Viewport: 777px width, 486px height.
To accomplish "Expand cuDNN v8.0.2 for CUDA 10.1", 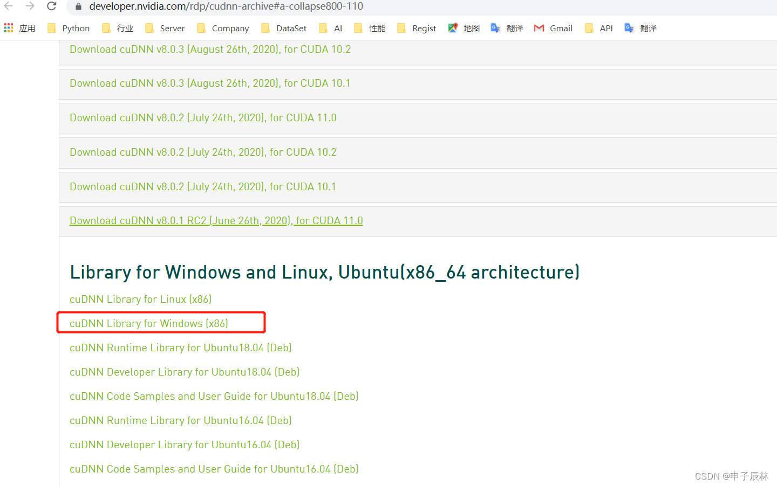I will (203, 186).
